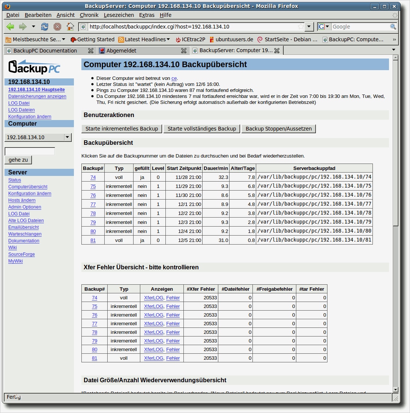Screen dimensions: 410x413
Task: Open the Hilfe menu
Action: tap(165, 15)
